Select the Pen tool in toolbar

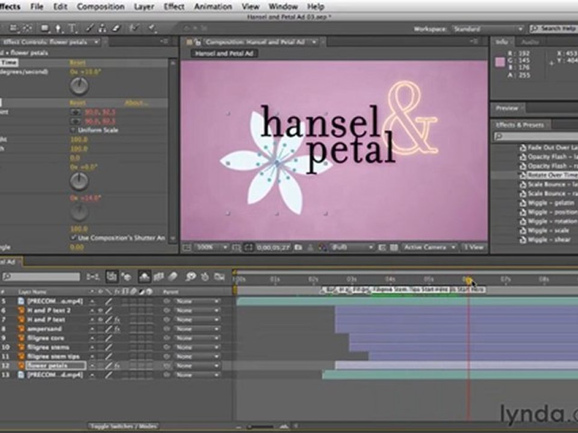click(x=59, y=28)
